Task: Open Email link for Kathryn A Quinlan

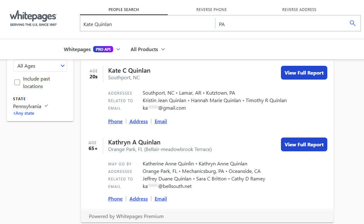Action: pyautogui.click(x=161, y=199)
